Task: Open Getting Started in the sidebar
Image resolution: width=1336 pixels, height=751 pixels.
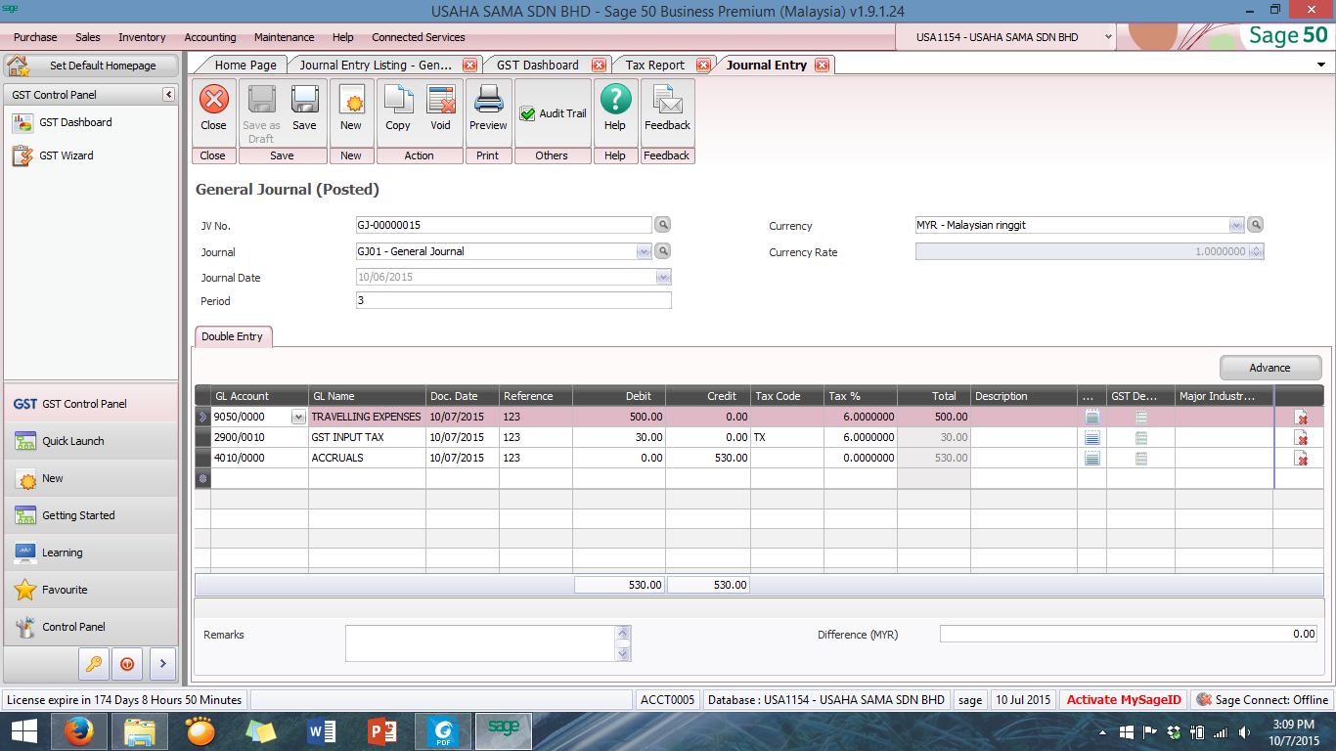Action: coord(91,515)
